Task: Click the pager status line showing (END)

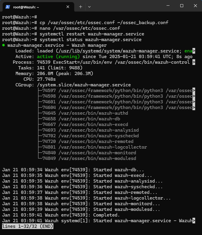Action: click(x=28, y=226)
